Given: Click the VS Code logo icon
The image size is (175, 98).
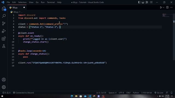Looking at the screenshot, I should pyautogui.click(x=3, y=2).
